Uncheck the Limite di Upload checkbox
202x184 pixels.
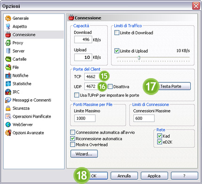tap(117, 51)
